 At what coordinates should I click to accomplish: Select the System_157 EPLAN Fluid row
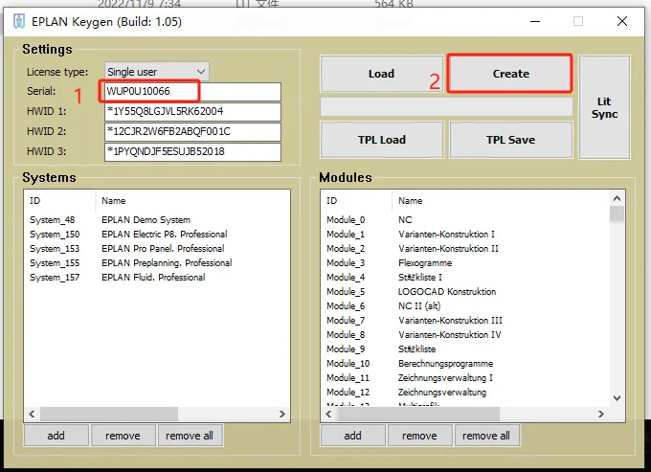tap(157, 278)
